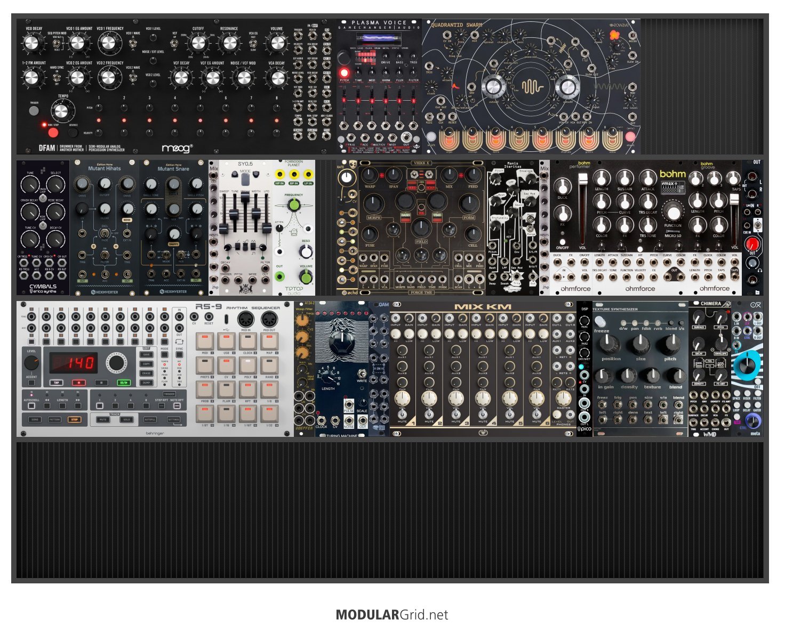
Task: Click the RS-9 SYNC button
Action: [x=180, y=354]
